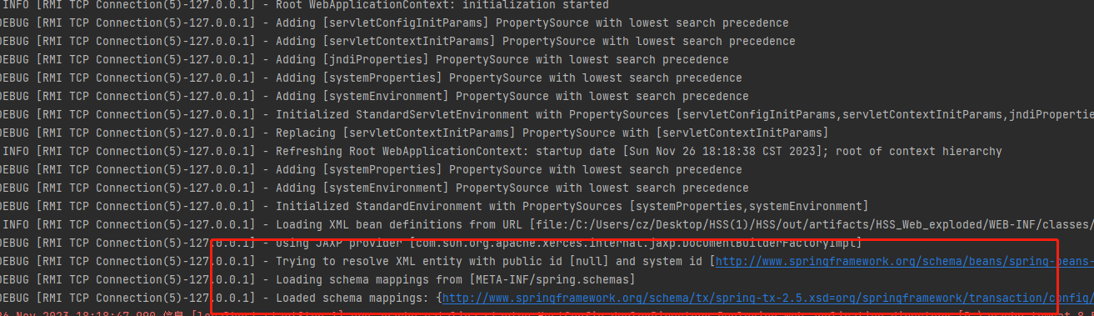Click the Refreshing Root WebApplicationContext line
This screenshot has width=1094, height=316.
[x=547, y=151]
